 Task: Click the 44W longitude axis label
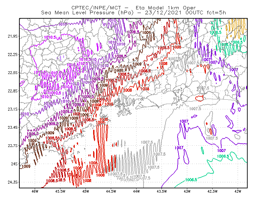click(137, 191)
